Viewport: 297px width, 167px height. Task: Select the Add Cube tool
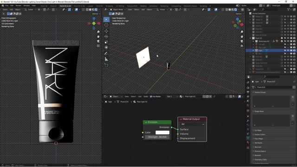coord(106,65)
